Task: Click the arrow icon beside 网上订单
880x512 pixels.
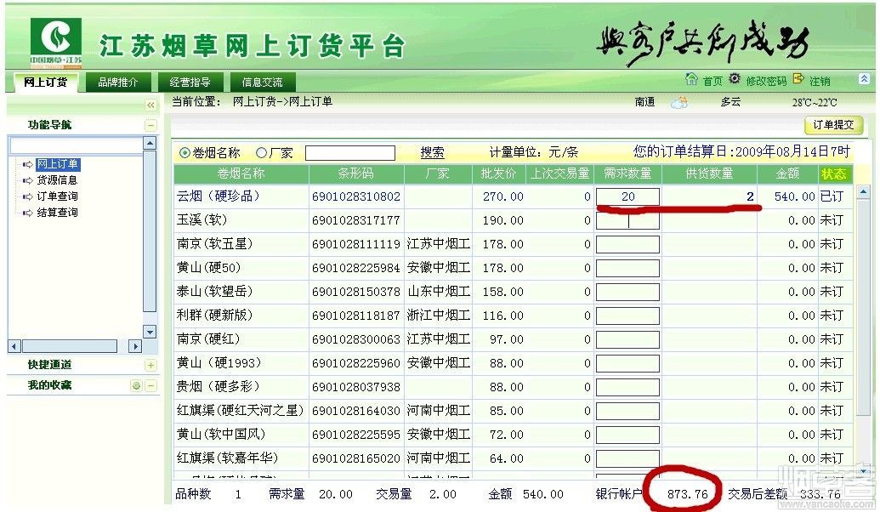Action: (26, 164)
